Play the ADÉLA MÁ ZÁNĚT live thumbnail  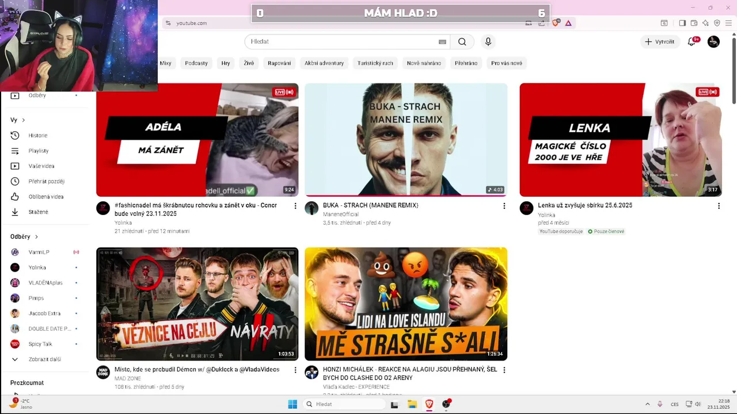click(x=197, y=140)
